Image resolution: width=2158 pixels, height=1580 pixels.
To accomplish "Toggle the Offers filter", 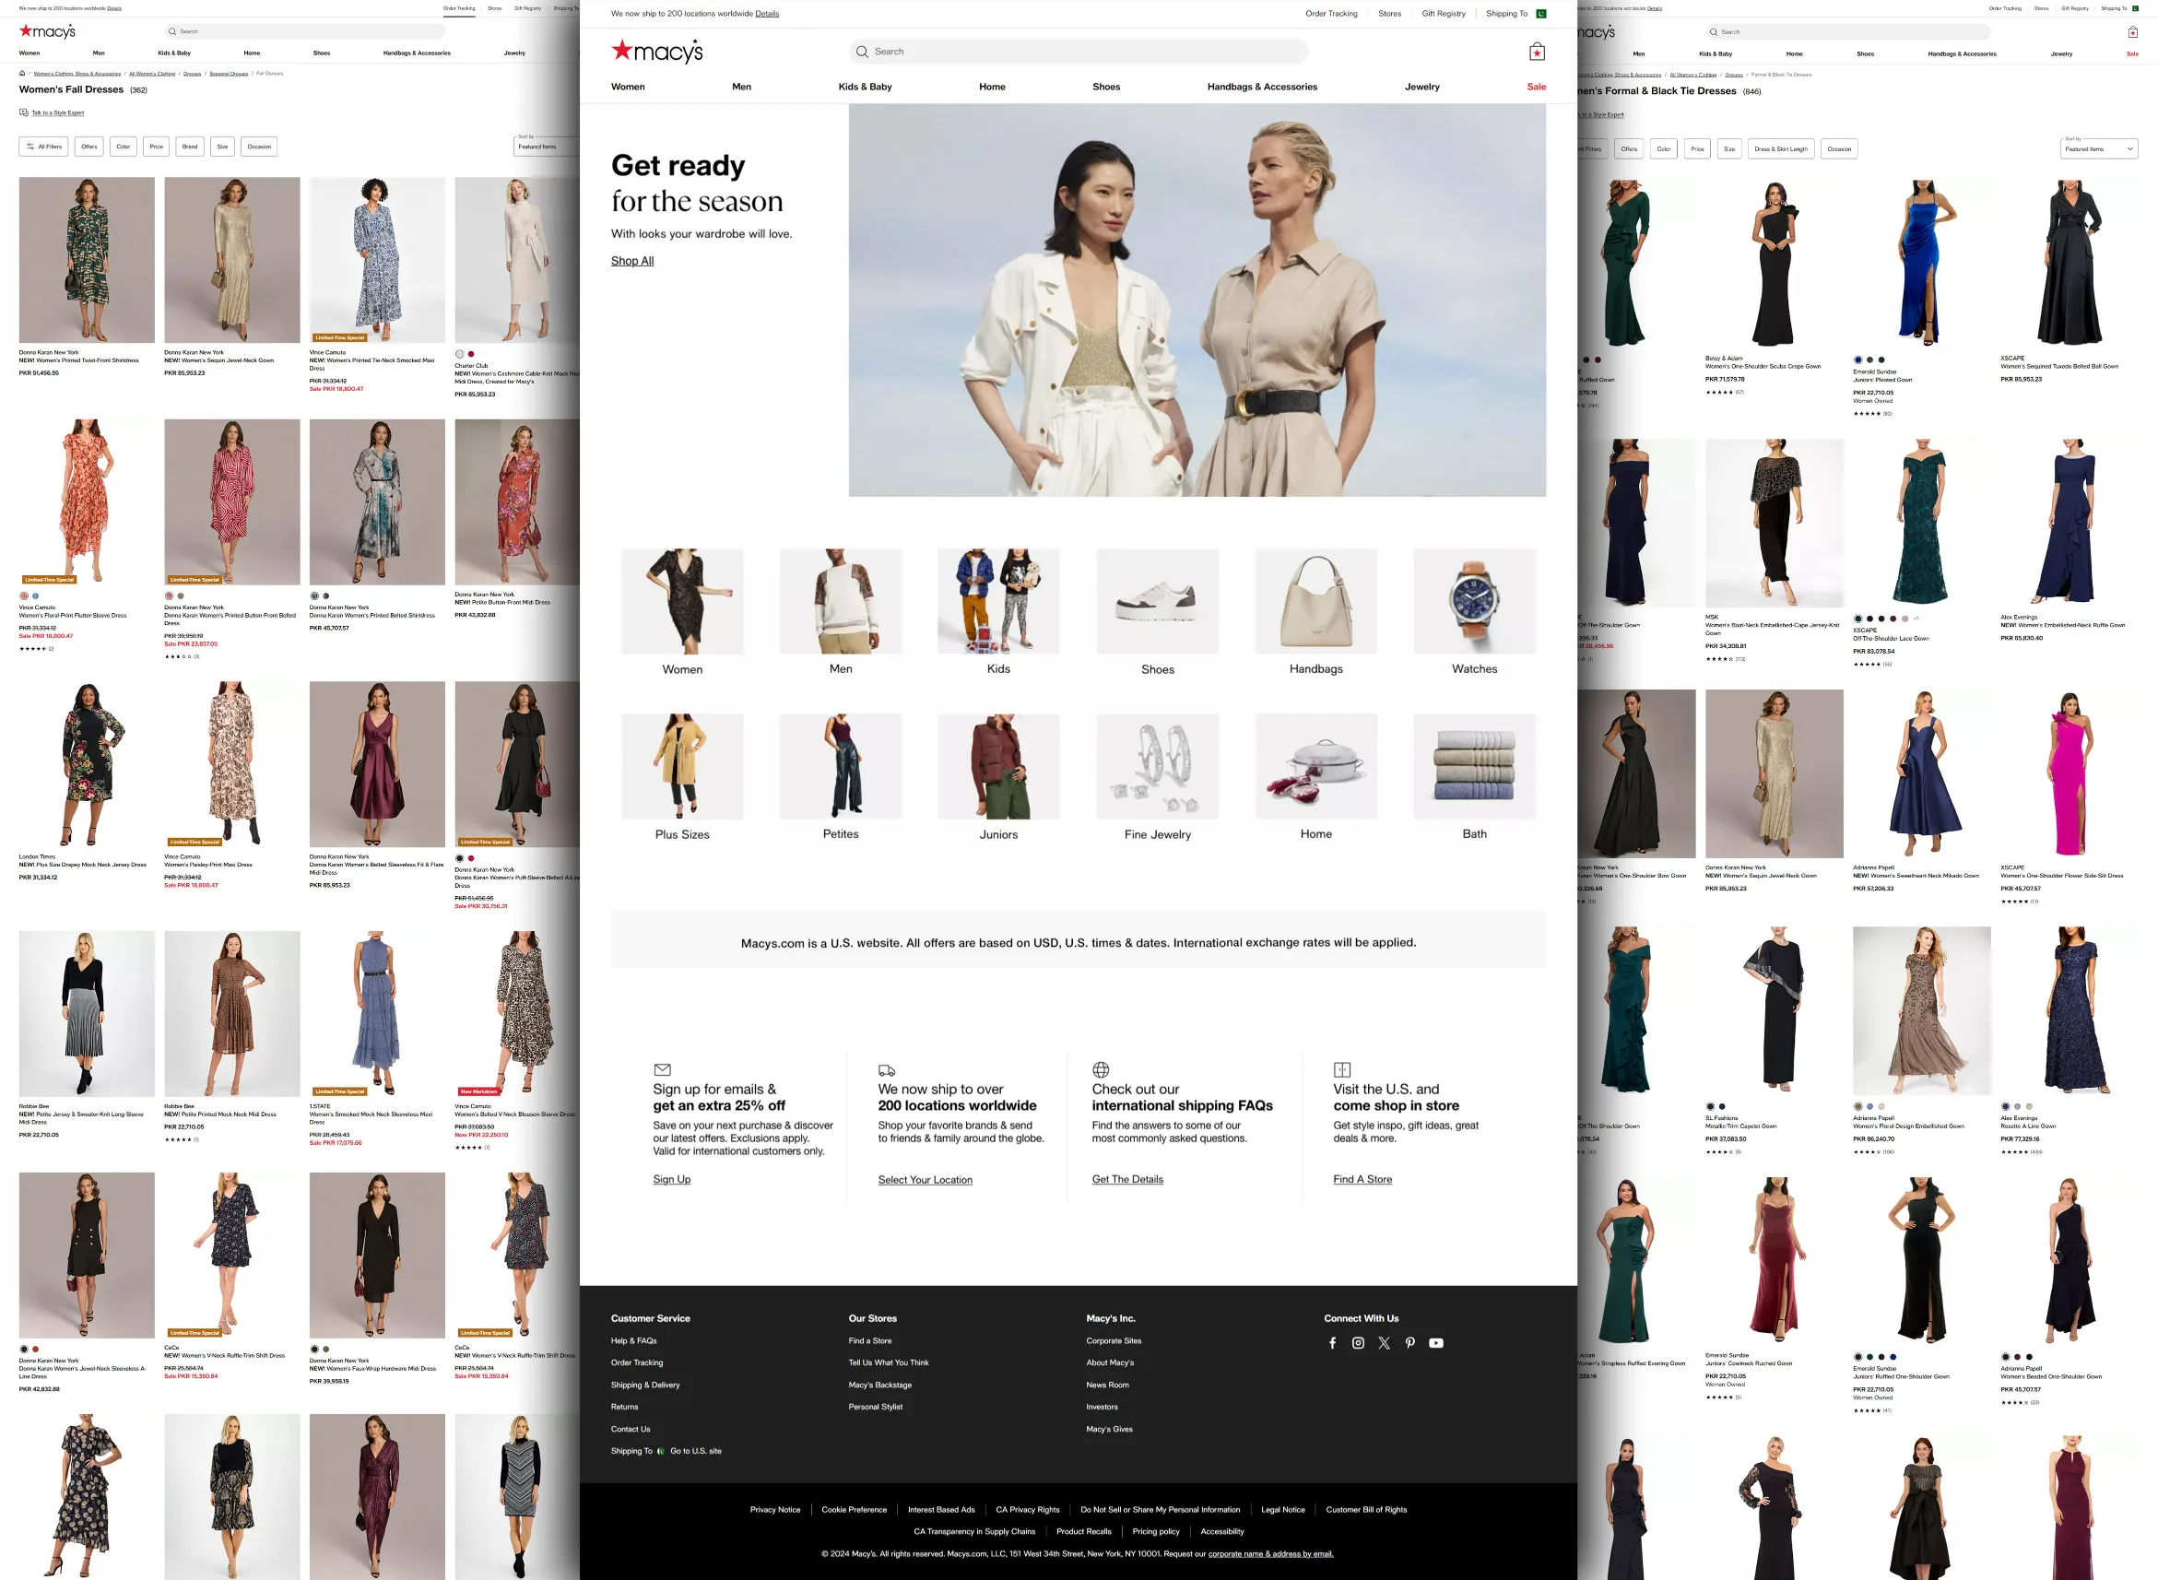I will click(88, 147).
